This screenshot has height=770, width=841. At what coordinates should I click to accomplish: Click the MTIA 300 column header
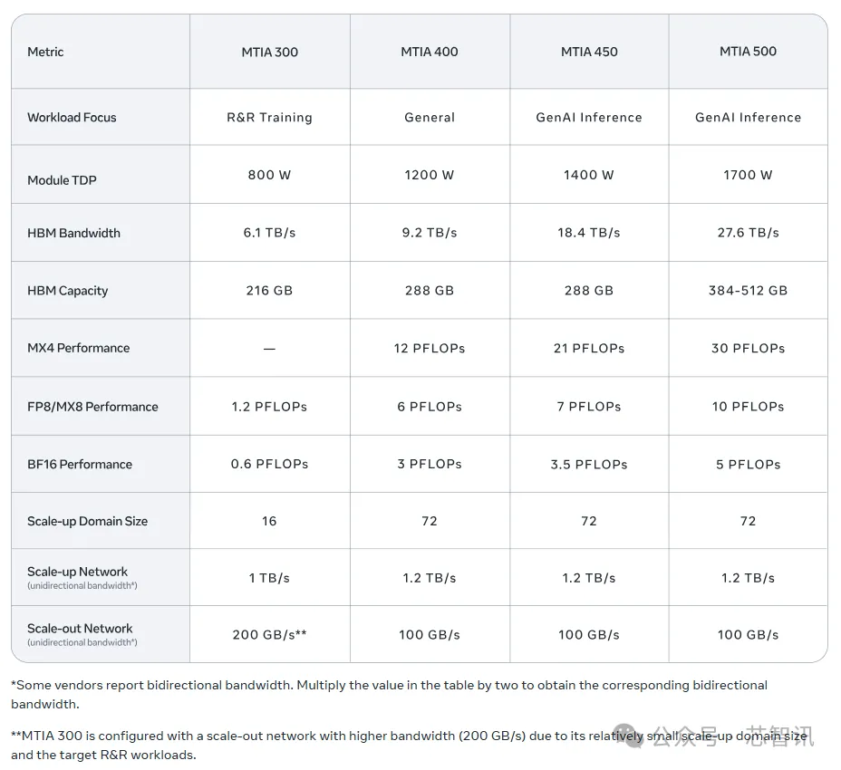269,52
